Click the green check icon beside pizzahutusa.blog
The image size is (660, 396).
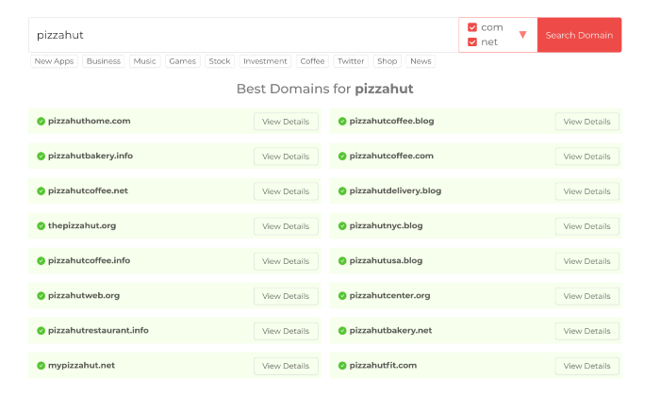pyautogui.click(x=342, y=261)
